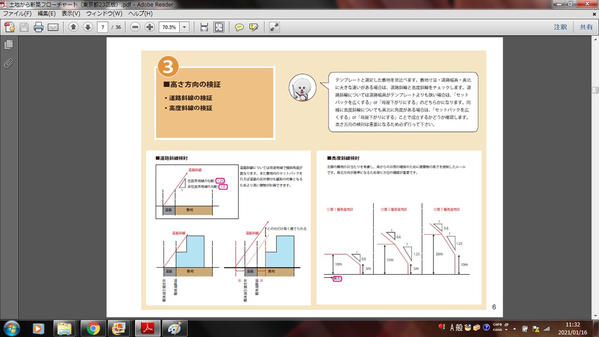Click the scrollbar up arrow
The width and height of the screenshot is (599, 337).
tap(595, 40)
